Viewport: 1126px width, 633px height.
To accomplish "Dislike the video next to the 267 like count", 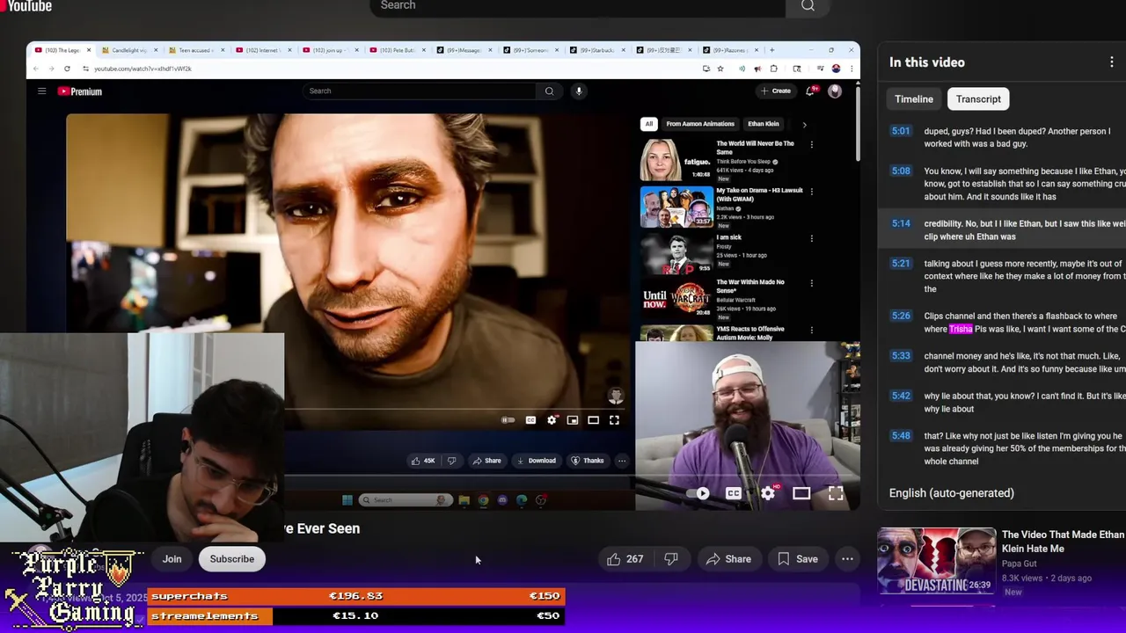I will (670, 559).
